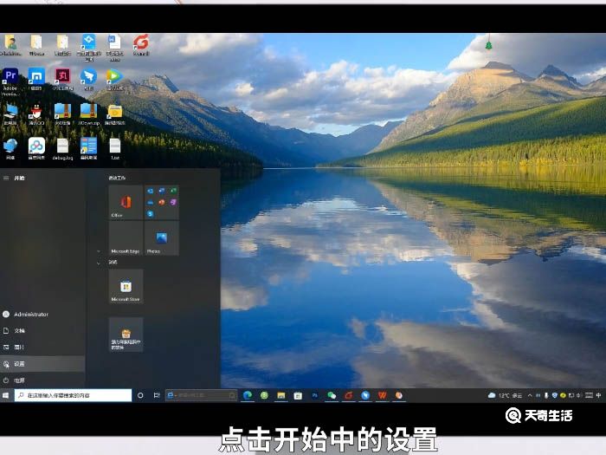This screenshot has height=455, width=606.
Task: Open the Cortana circle icon on taskbar
Action: 140,395
